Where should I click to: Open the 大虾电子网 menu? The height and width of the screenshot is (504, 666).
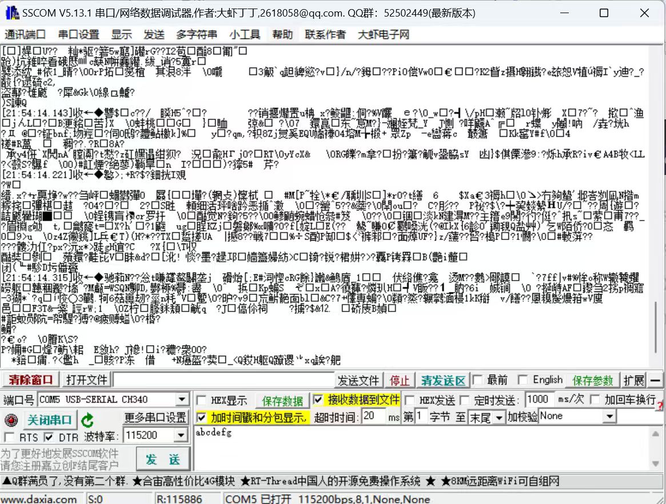point(384,34)
